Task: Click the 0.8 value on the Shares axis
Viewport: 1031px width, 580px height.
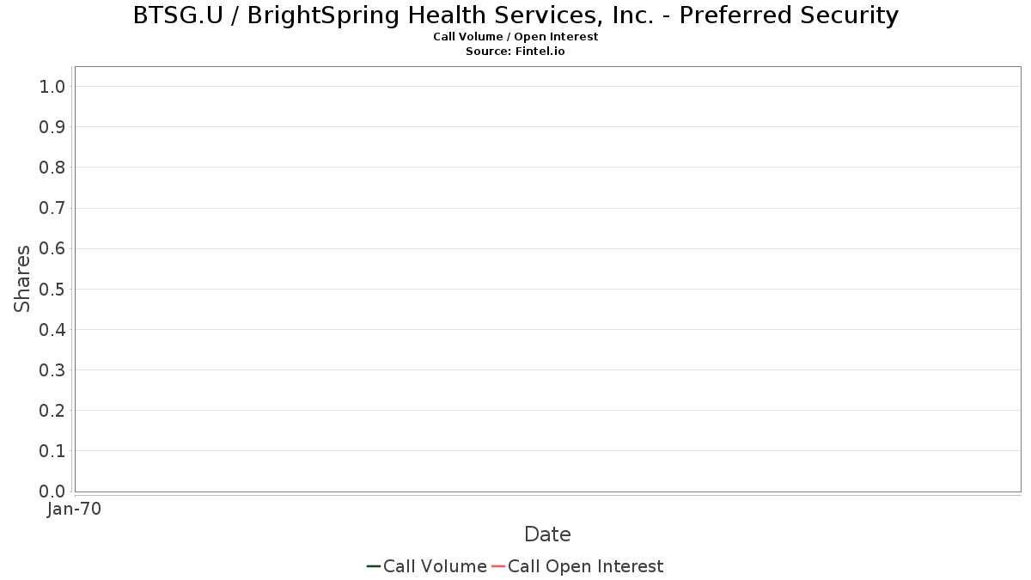Action: (52, 167)
